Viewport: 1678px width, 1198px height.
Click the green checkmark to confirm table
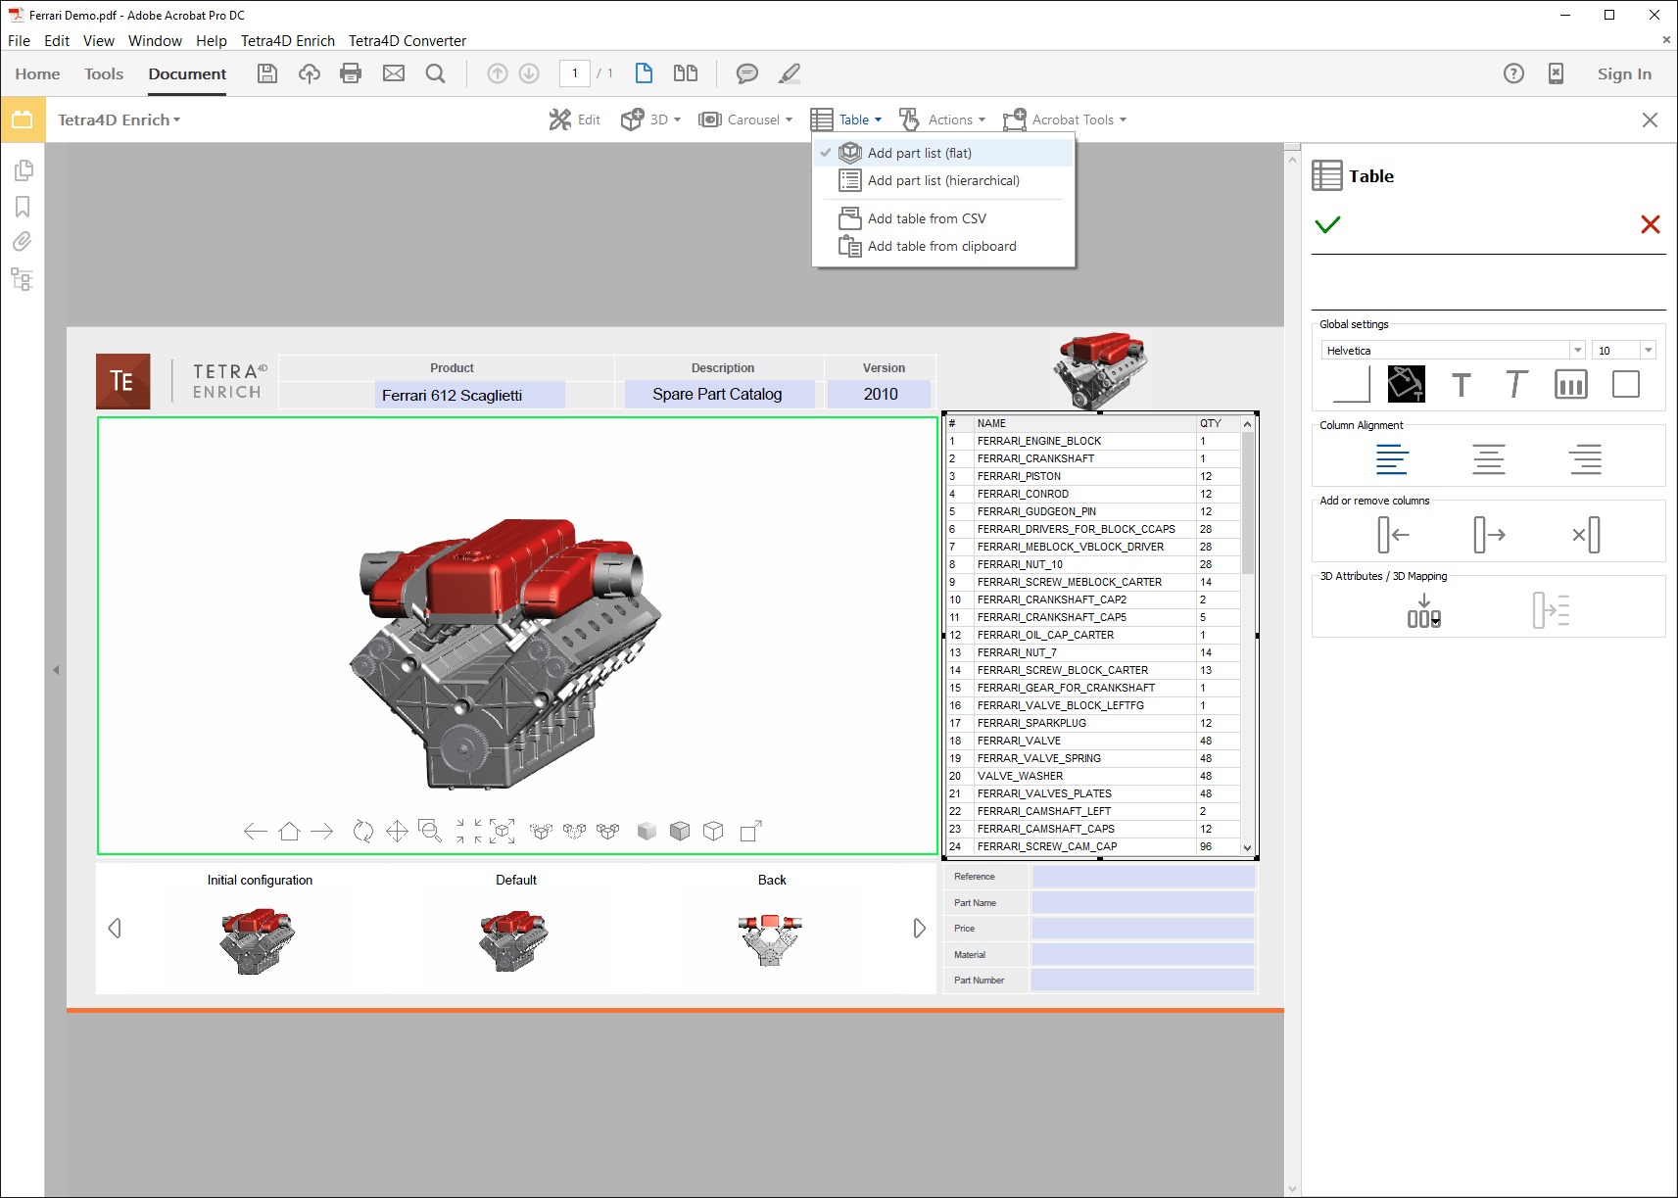[1327, 225]
